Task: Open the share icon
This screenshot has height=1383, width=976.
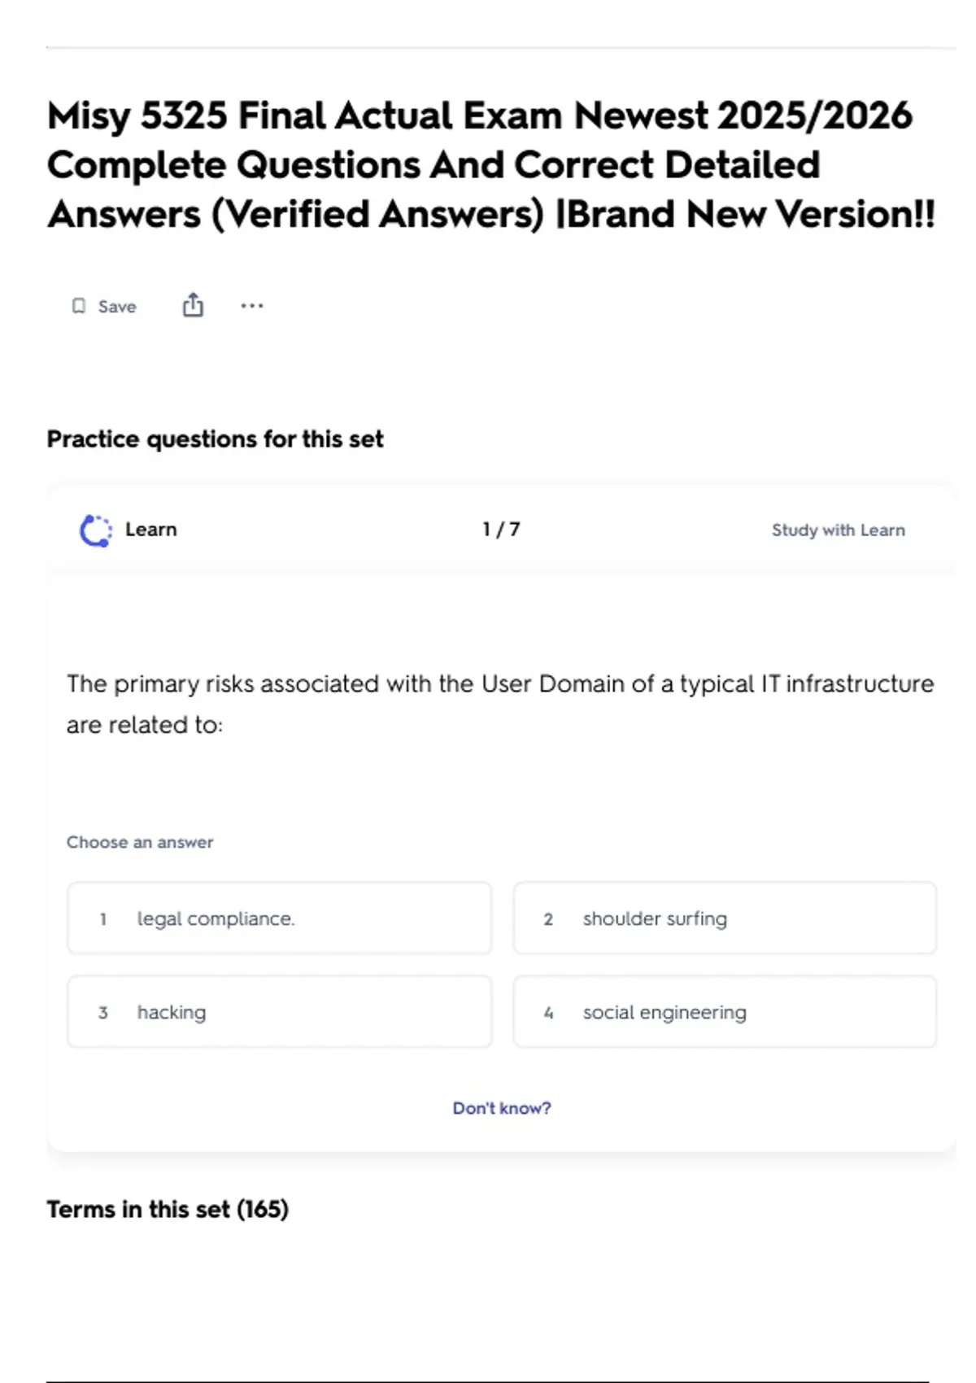Action: [x=193, y=305]
